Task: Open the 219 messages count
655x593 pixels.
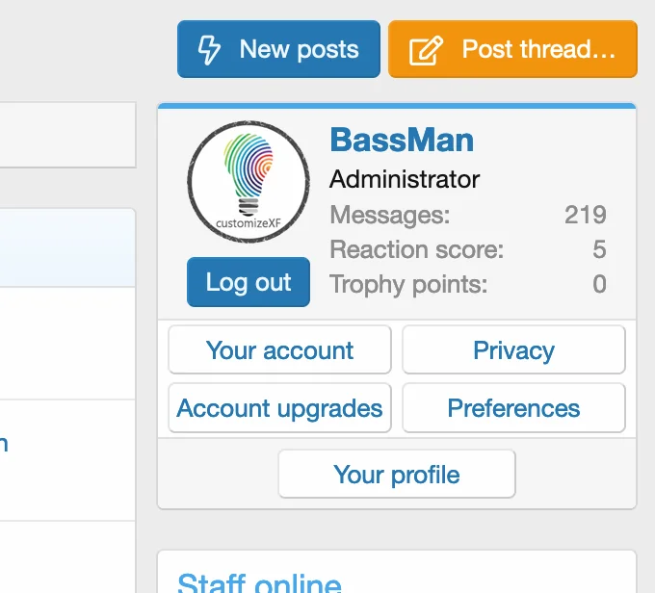Action: [x=585, y=215]
